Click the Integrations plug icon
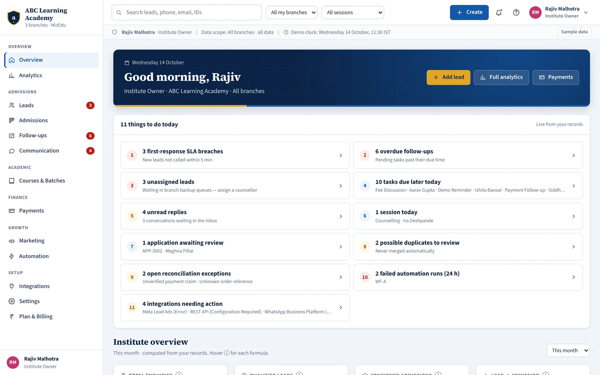The width and height of the screenshot is (600, 375). click(12, 286)
